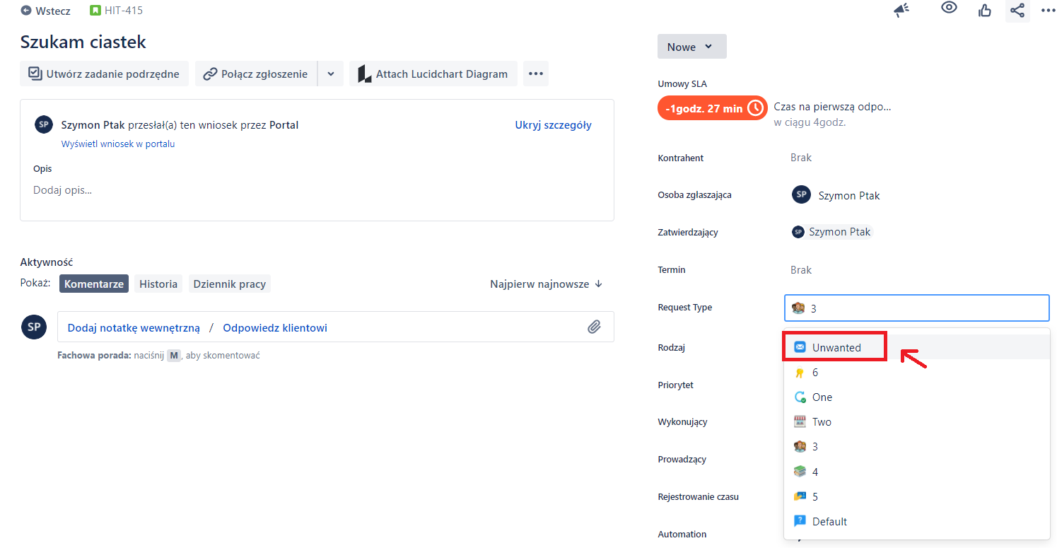
Task: Switch to the Komentarze tab
Action: click(94, 284)
